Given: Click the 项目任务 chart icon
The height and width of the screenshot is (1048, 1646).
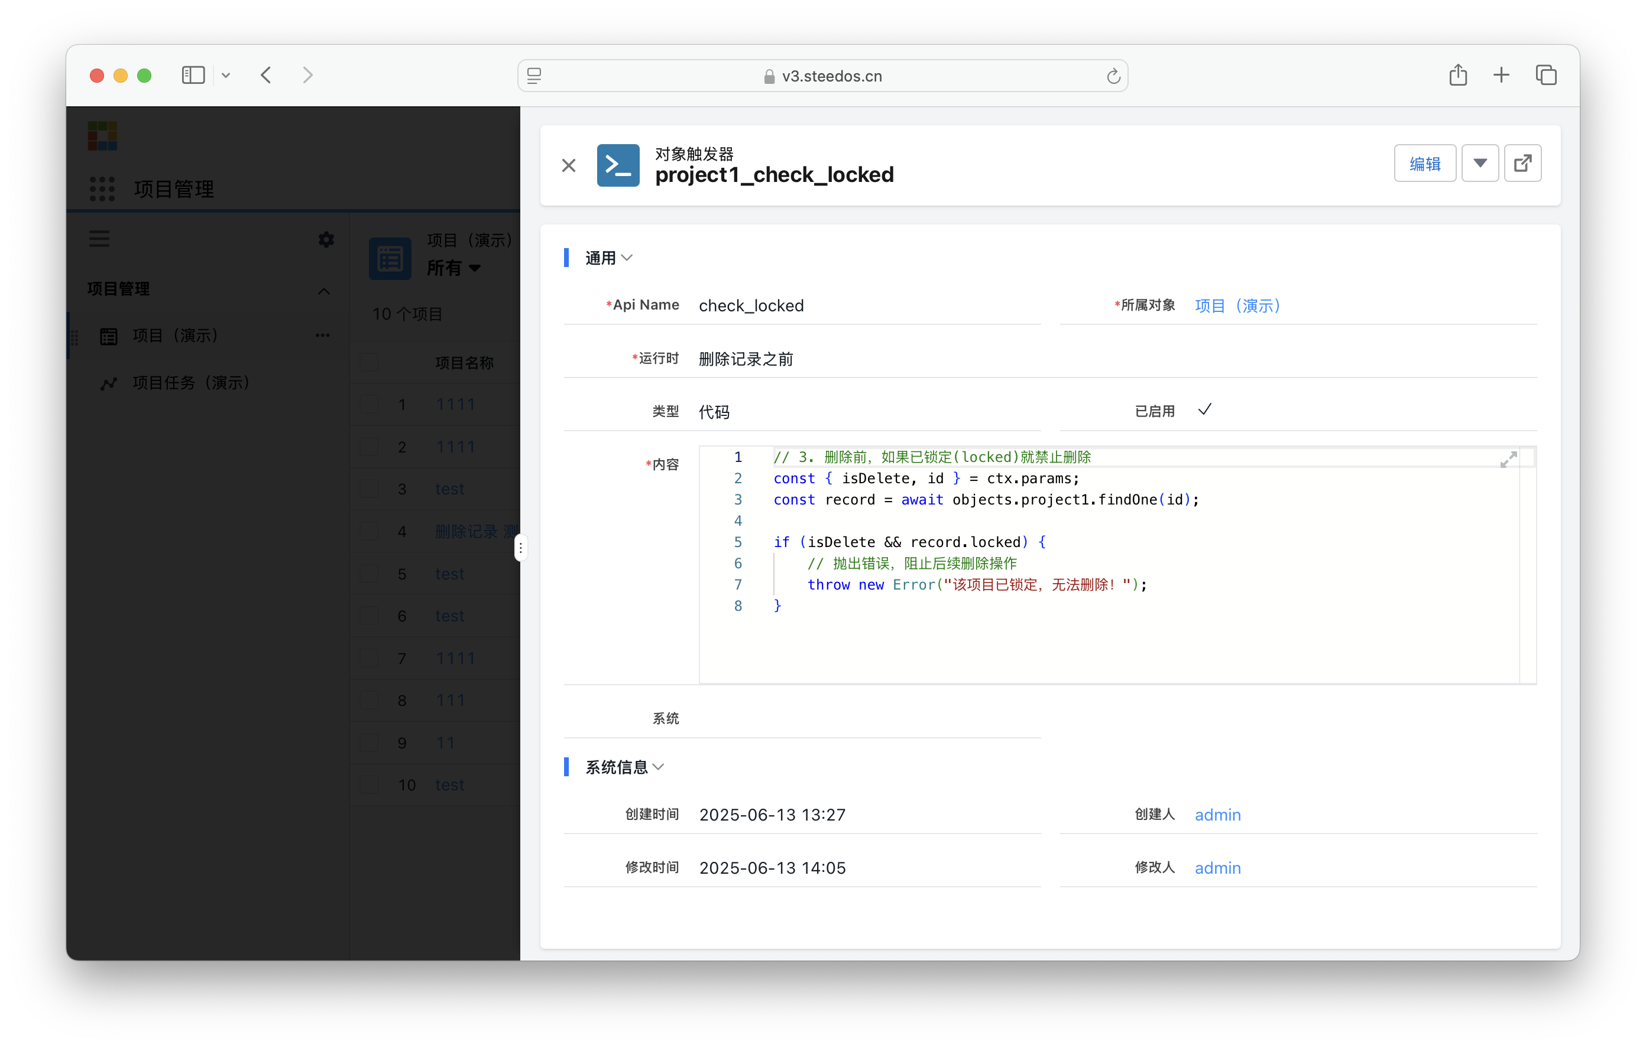Looking at the screenshot, I should coord(109,383).
